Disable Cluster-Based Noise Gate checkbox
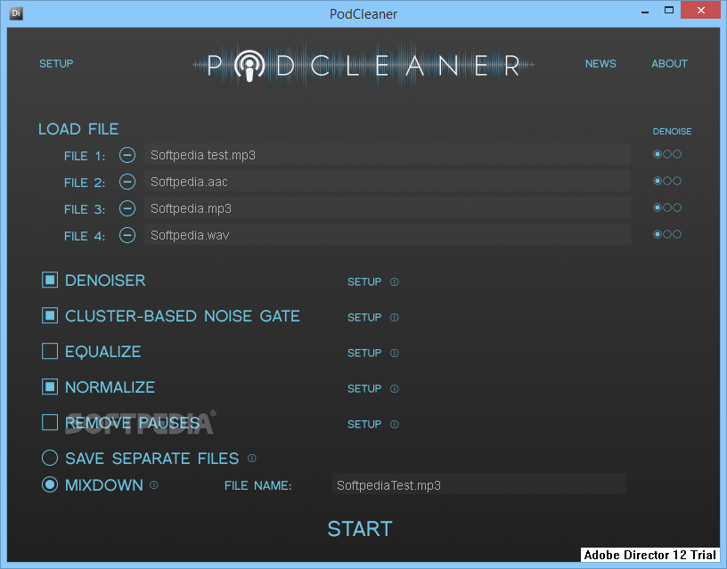The image size is (727, 569). (50, 315)
